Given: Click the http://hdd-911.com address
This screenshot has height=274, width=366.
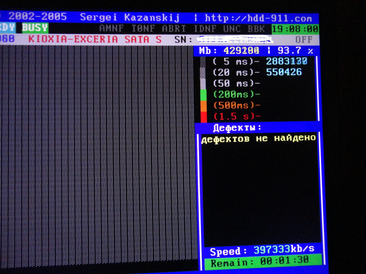Looking at the screenshot, I should click(258, 18).
